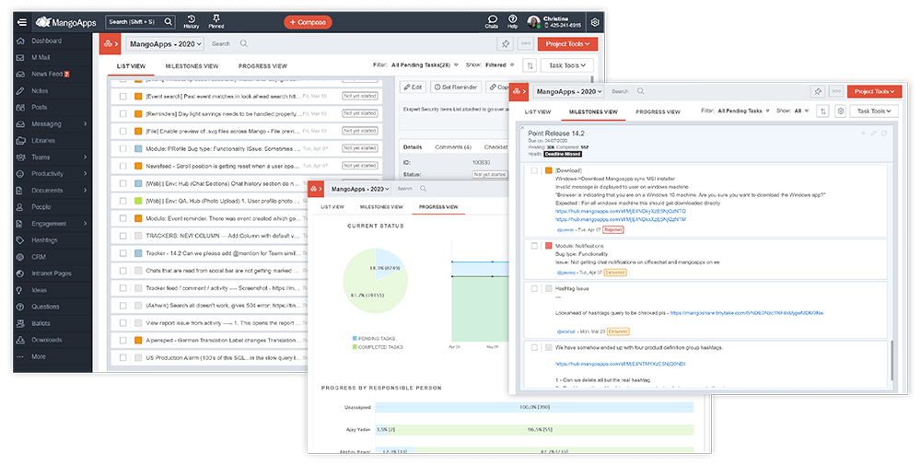Screen dimensions: 921x465
Task: Select the PROGRESS VIEW tab in the milestones view window
Action: [x=658, y=111]
